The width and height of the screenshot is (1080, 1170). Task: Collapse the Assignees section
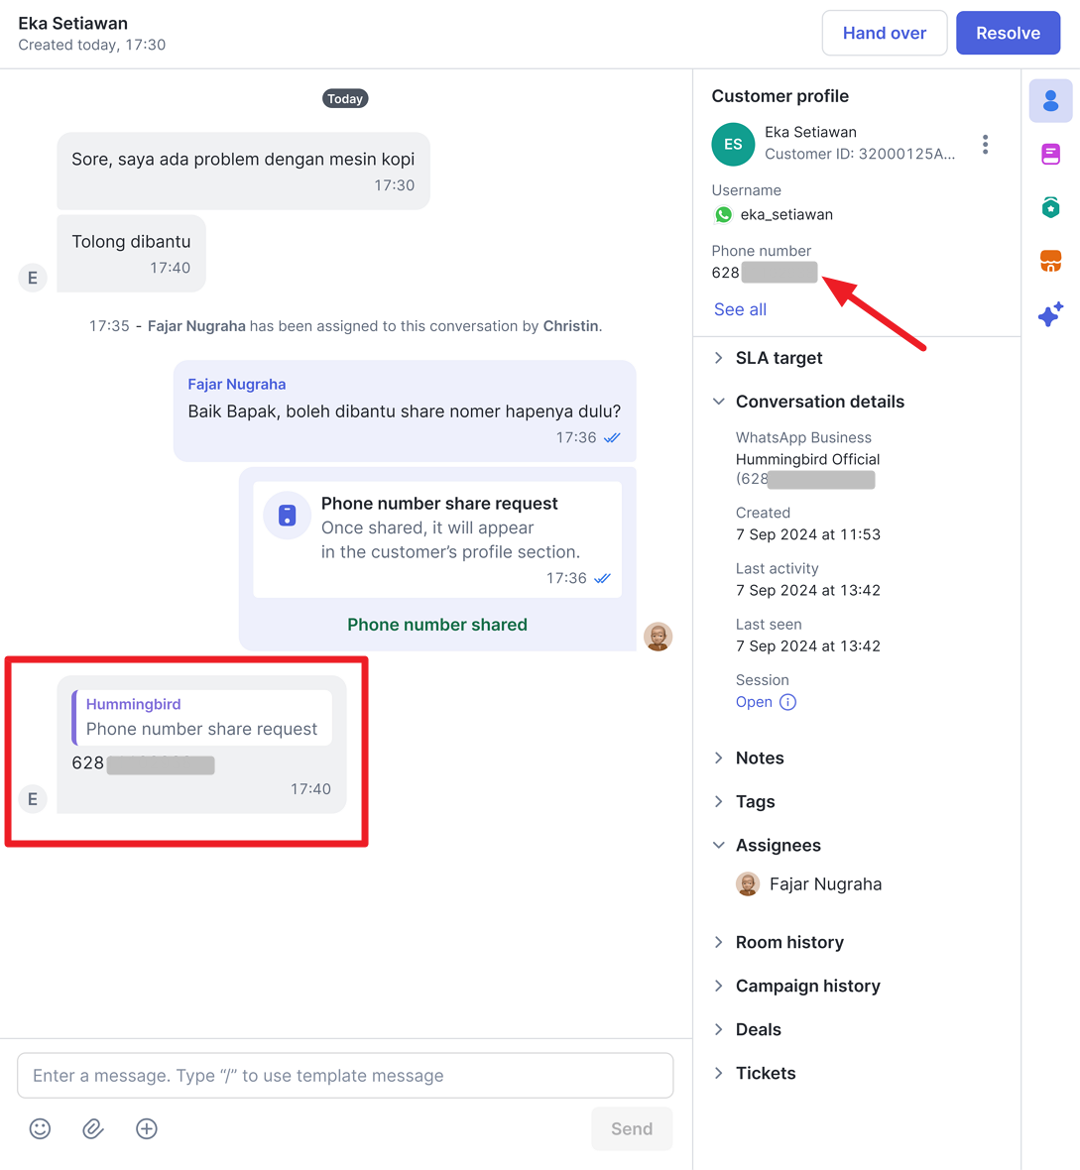click(767, 846)
